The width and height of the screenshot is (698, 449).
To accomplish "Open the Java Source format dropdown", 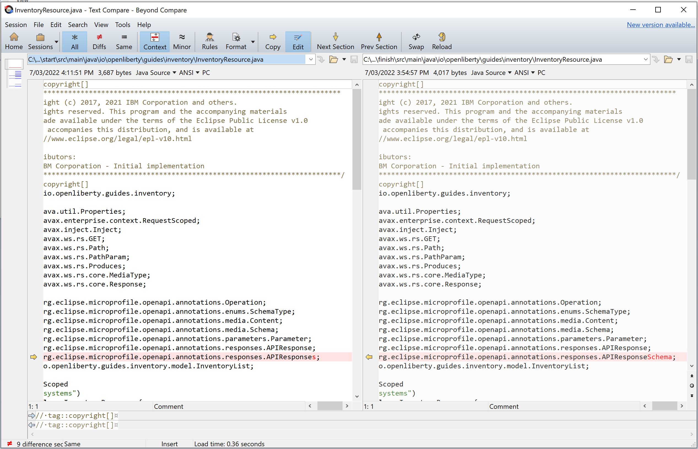I will coord(174,73).
